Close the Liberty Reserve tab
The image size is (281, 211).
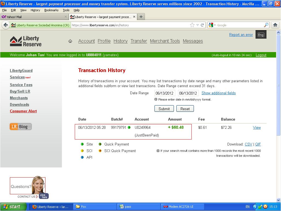coord(134,17)
